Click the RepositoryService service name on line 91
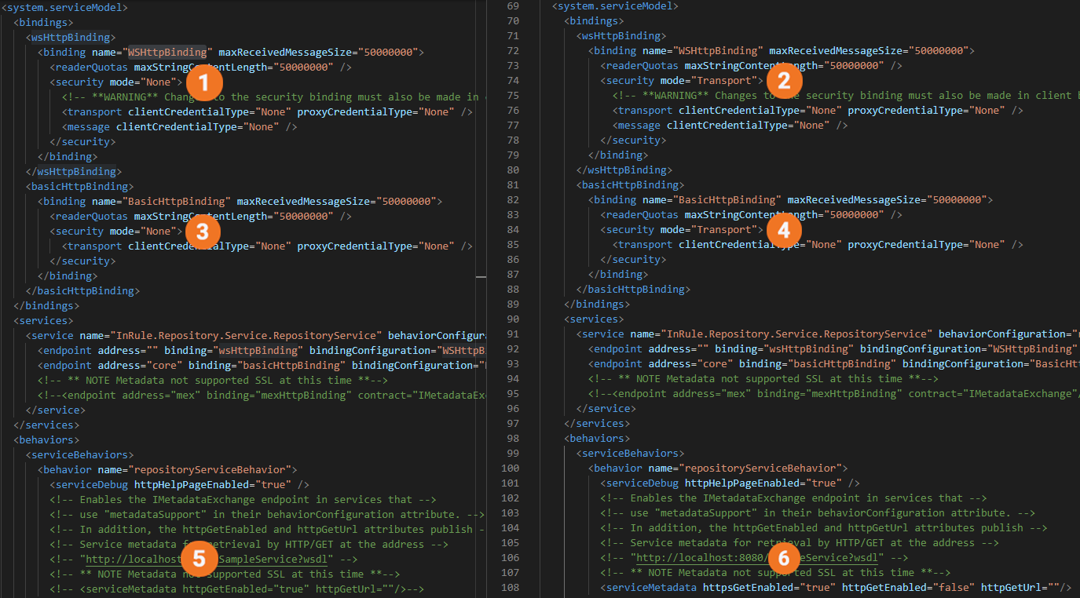Viewport: 1080px width, 598px height. point(796,334)
